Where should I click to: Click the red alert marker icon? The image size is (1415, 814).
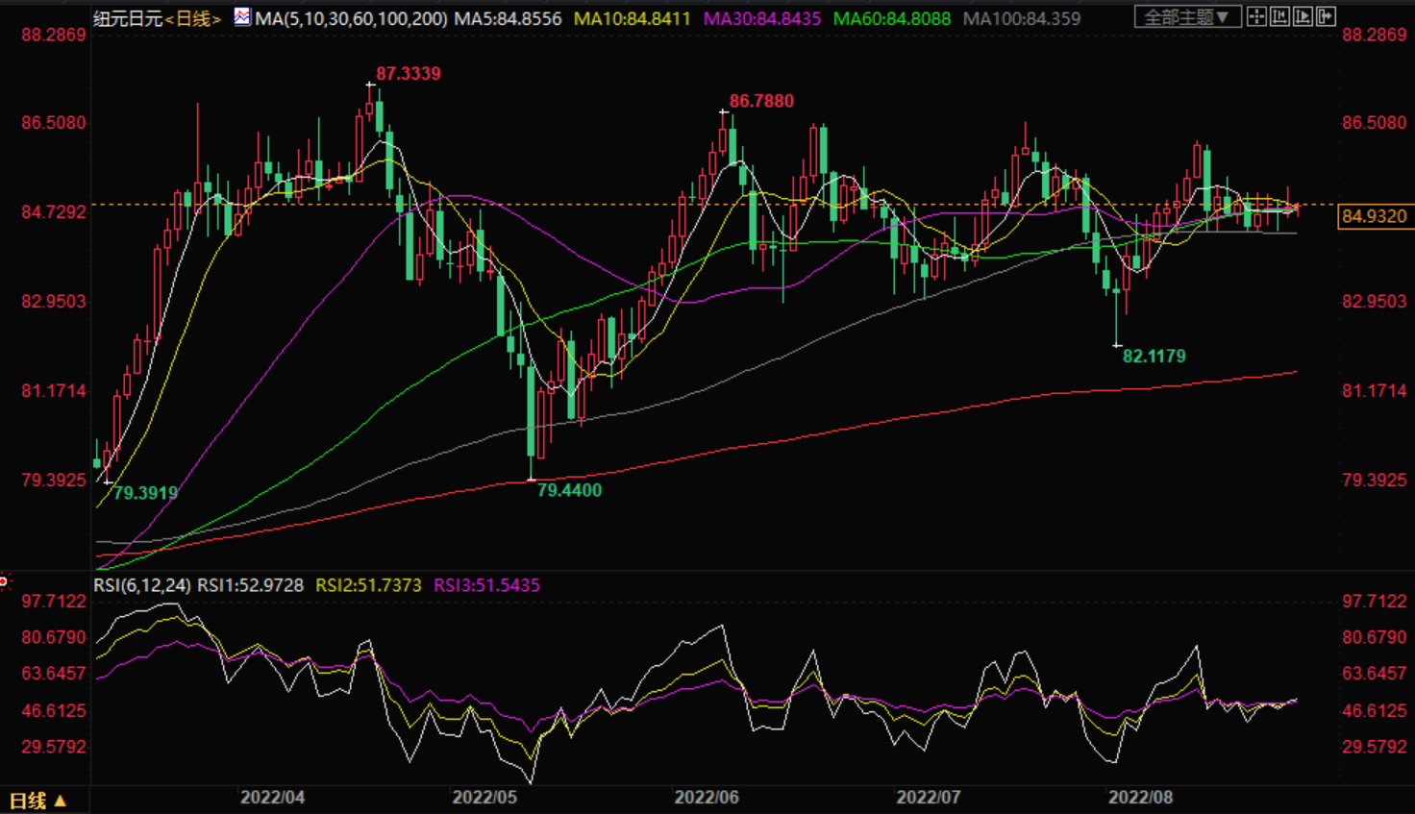coord(4,581)
